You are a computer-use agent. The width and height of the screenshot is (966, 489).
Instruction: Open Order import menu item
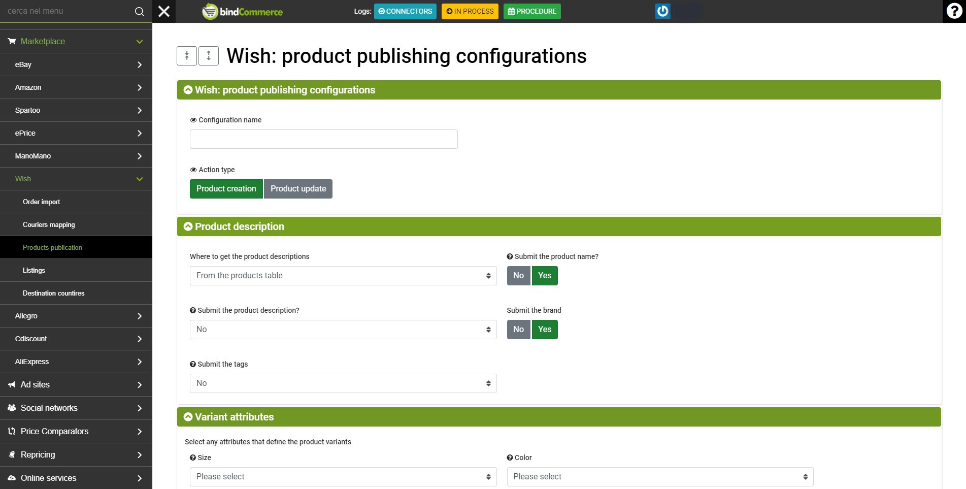point(76,202)
